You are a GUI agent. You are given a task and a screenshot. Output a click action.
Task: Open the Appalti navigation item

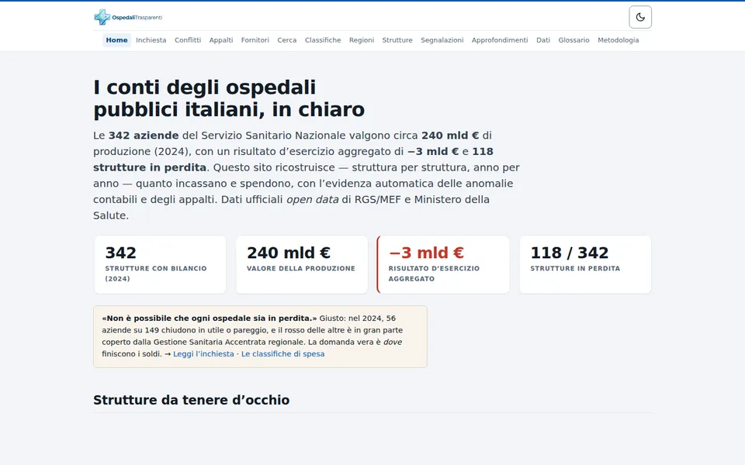(x=221, y=40)
